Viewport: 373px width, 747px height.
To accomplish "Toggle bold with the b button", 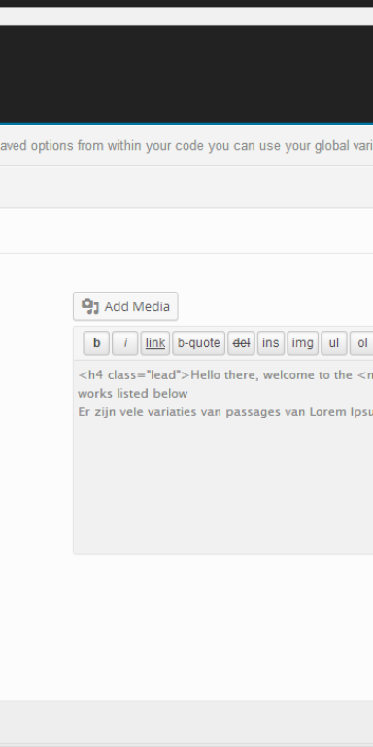I will coord(96,343).
